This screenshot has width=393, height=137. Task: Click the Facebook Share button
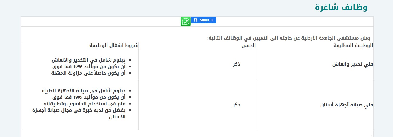(203, 20)
